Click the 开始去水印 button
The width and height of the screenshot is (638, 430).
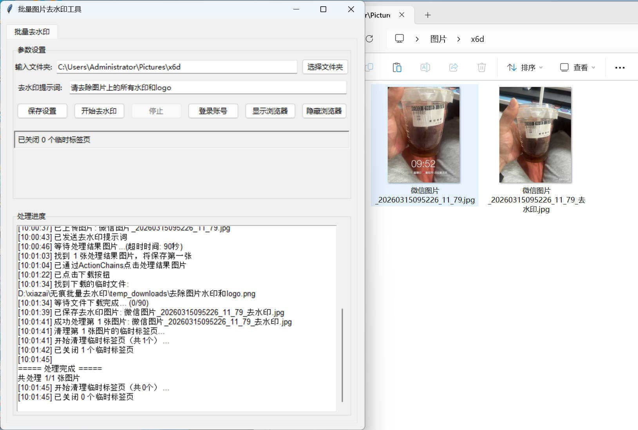click(x=99, y=111)
